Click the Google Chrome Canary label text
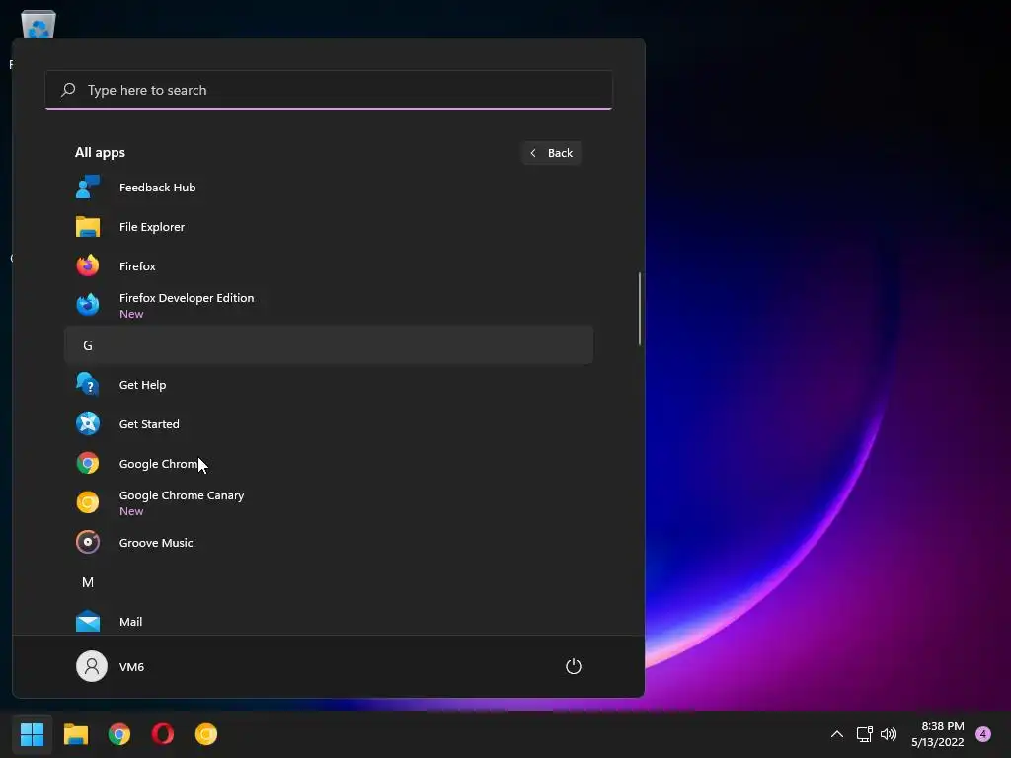 [182, 495]
